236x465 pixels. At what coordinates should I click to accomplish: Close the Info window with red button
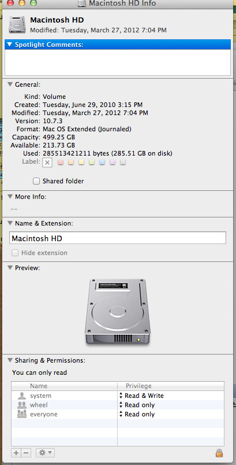[x=10, y=3]
